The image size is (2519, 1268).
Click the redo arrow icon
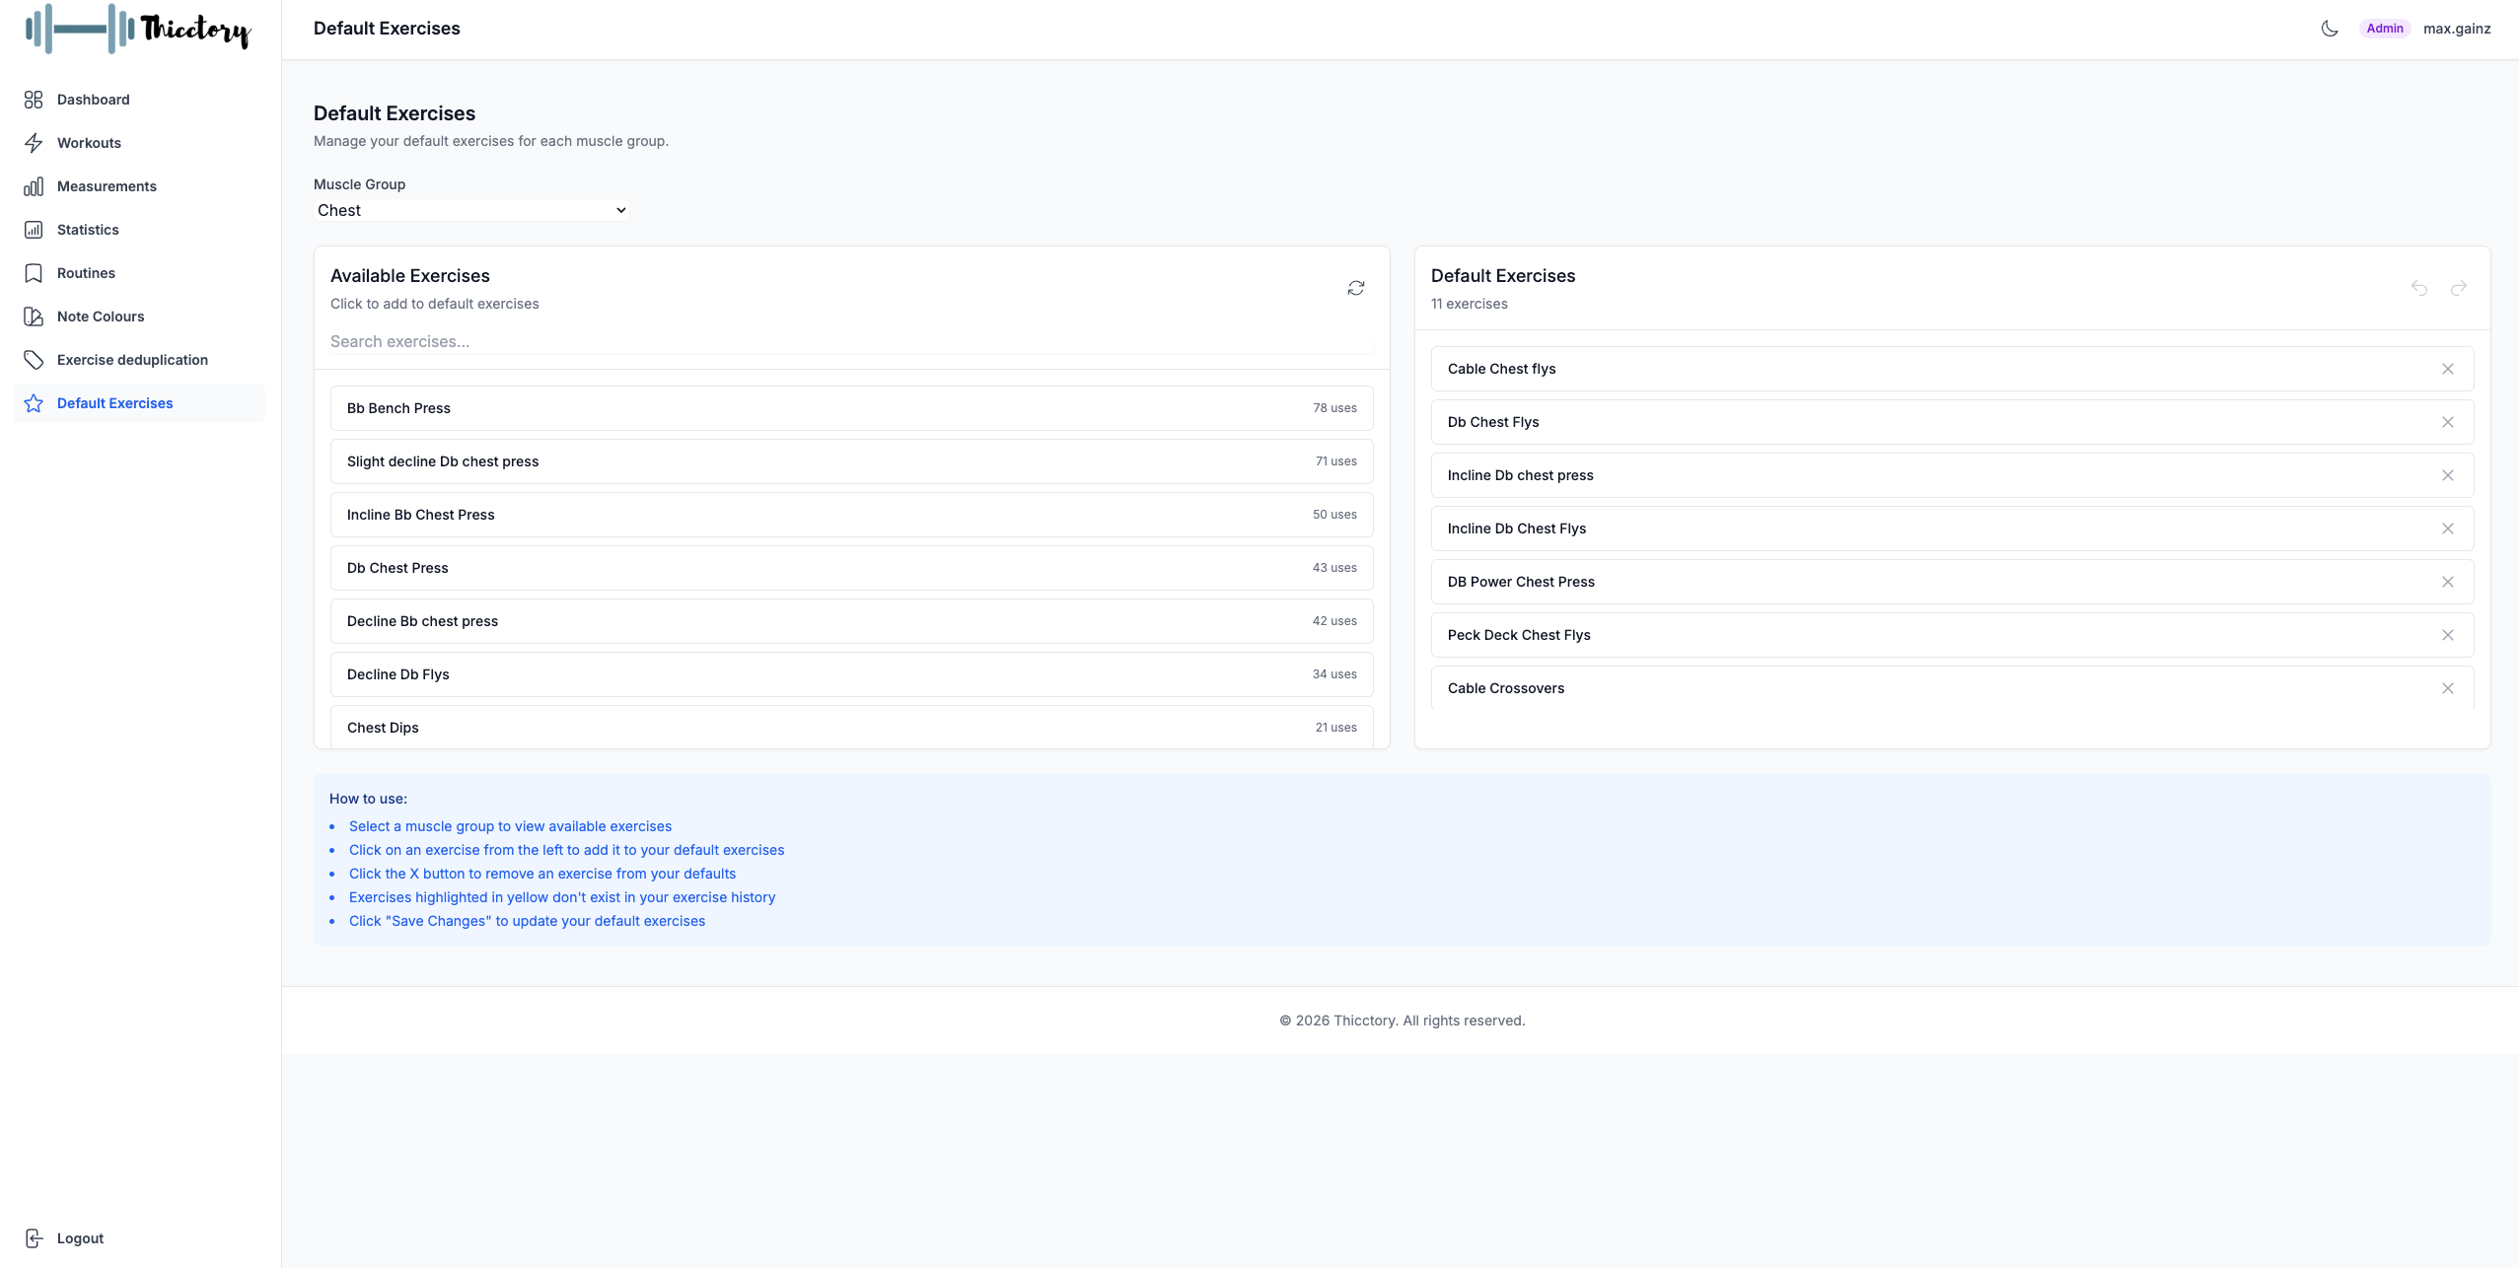[2459, 288]
